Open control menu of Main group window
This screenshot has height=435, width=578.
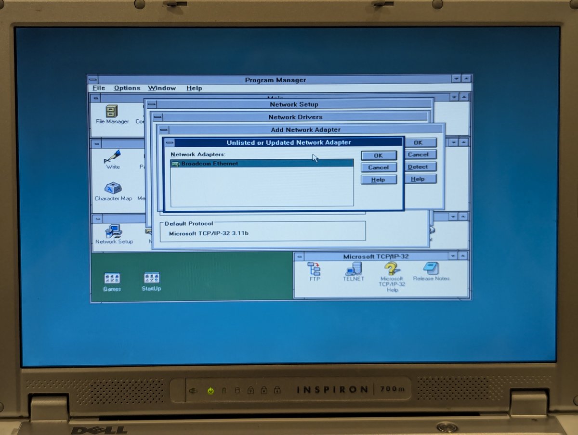(x=96, y=97)
